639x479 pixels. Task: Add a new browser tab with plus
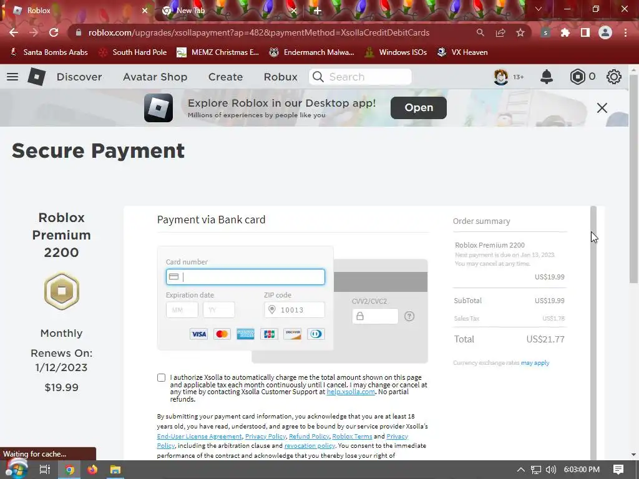(x=318, y=11)
